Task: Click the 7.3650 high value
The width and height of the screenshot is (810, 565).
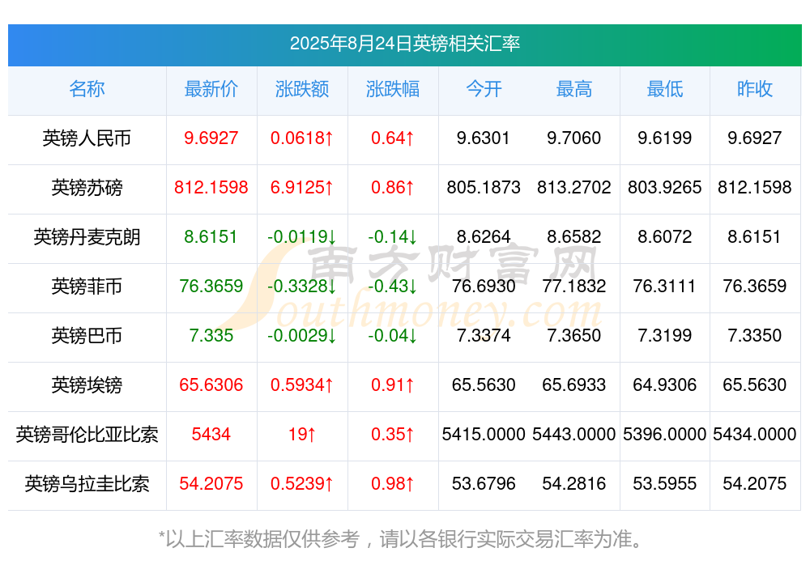Action: 574,335
